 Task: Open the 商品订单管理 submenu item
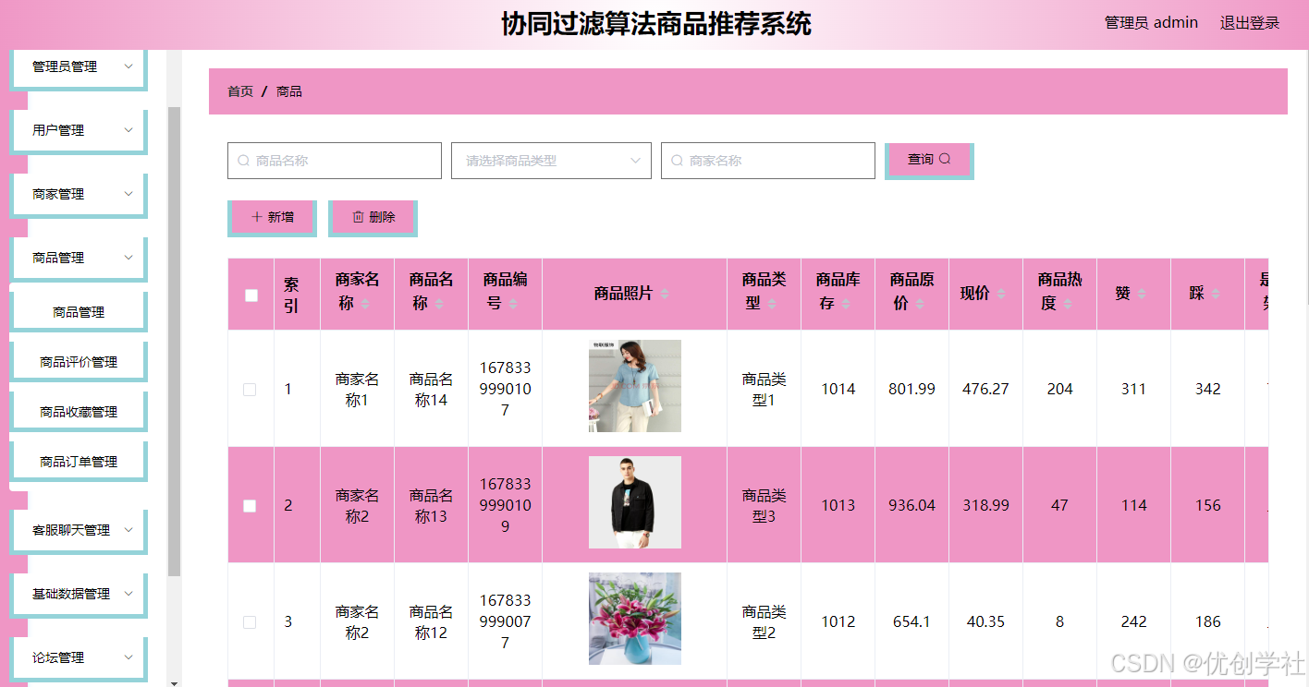point(79,462)
